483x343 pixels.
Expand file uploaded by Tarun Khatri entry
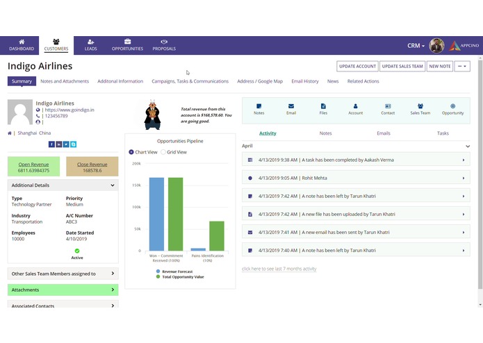coord(356,214)
